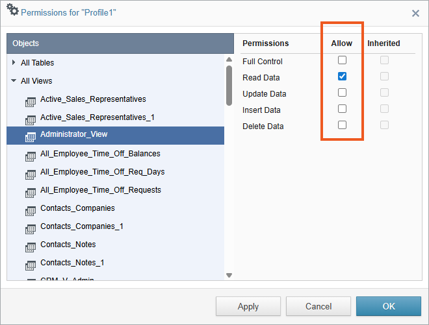Click Inherited checkbox for Read Data
This screenshot has height=325, width=429.
coord(384,76)
